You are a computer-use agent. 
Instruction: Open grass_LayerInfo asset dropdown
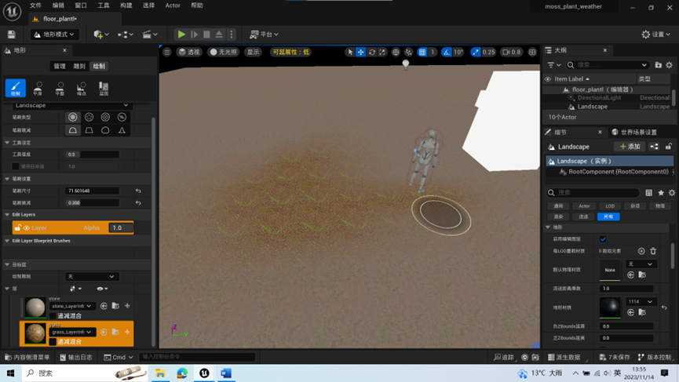71,332
